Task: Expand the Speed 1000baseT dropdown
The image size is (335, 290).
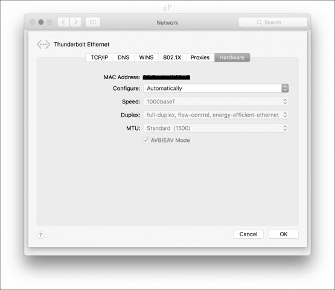Action: pos(215,101)
